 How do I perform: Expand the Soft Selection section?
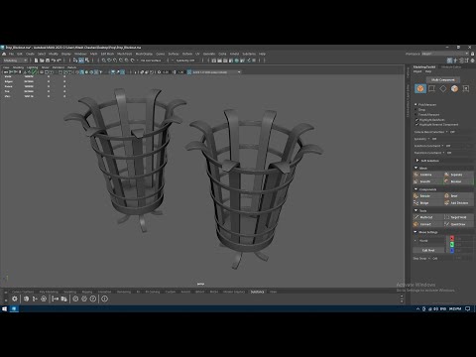point(417,161)
